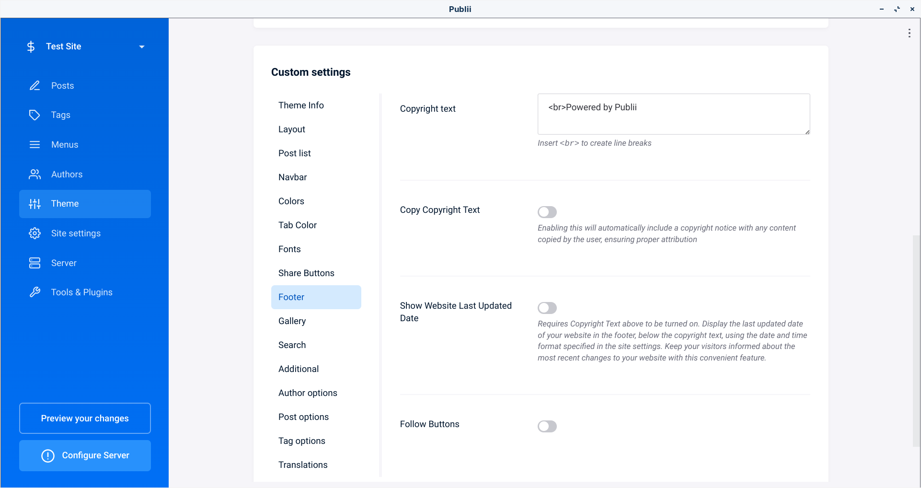Select the Tab Color settings section
This screenshot has width=921, height=488.
297,225
